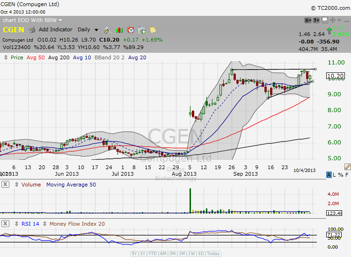Open the S dropdown button
This screenshot has width=351, height=257.
point(308,21)
